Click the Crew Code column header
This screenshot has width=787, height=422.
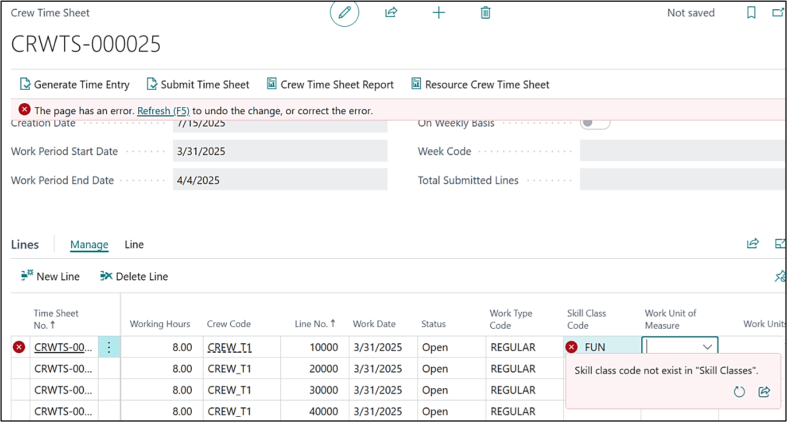point(229,324)
